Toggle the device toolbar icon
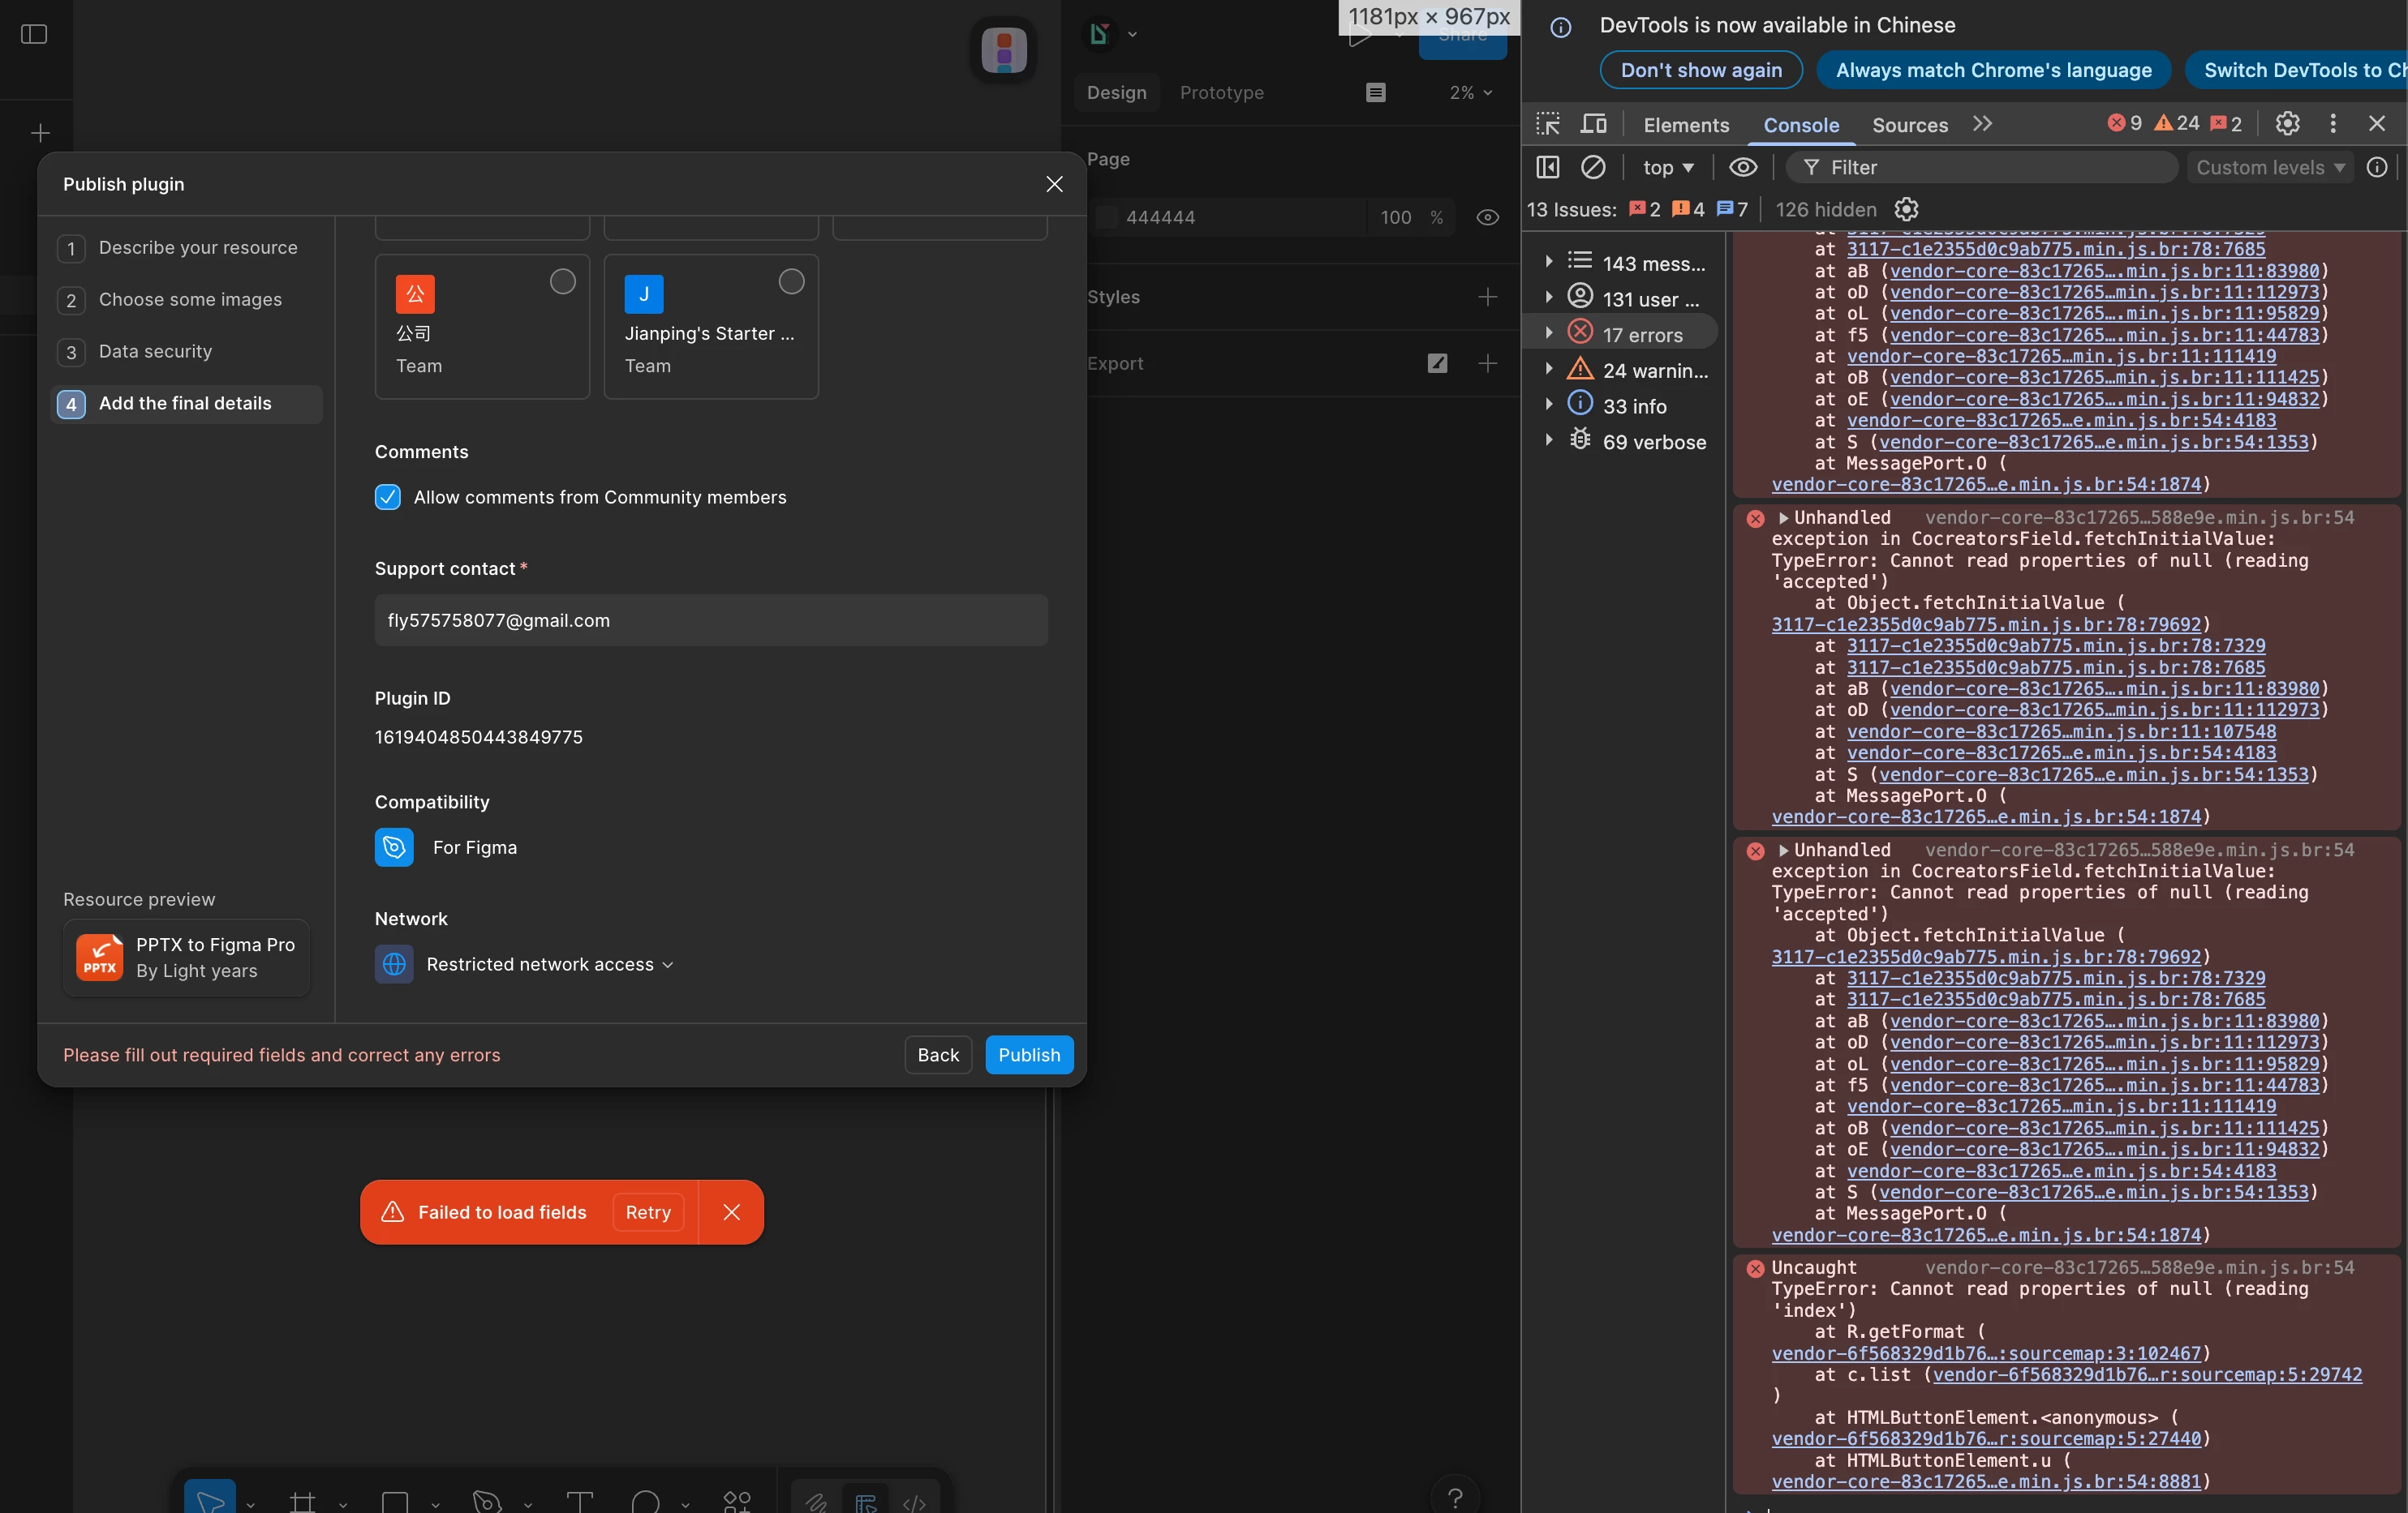The height and width of the screenshot is (1513, 2408). (x=1593, y=124)
